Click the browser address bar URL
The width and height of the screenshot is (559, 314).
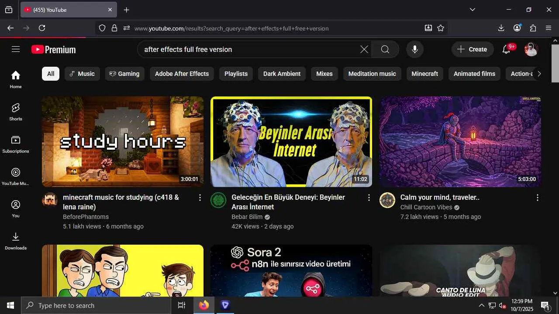click(231, 28)
